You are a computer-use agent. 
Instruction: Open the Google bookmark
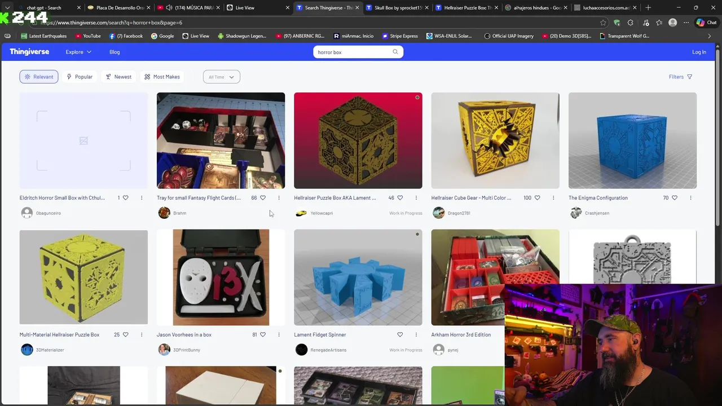tap(162, 36)
